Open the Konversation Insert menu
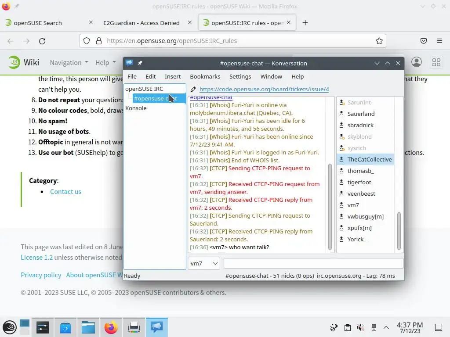 click(x=173, y=76)
